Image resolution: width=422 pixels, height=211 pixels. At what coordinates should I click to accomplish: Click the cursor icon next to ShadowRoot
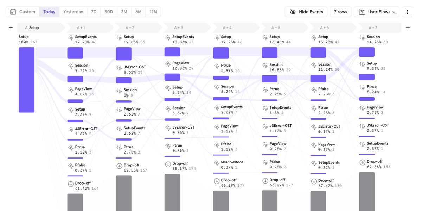[216, 163]
